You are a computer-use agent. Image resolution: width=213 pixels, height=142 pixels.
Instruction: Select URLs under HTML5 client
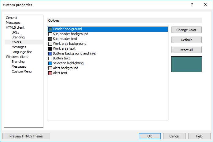(15, 32)
